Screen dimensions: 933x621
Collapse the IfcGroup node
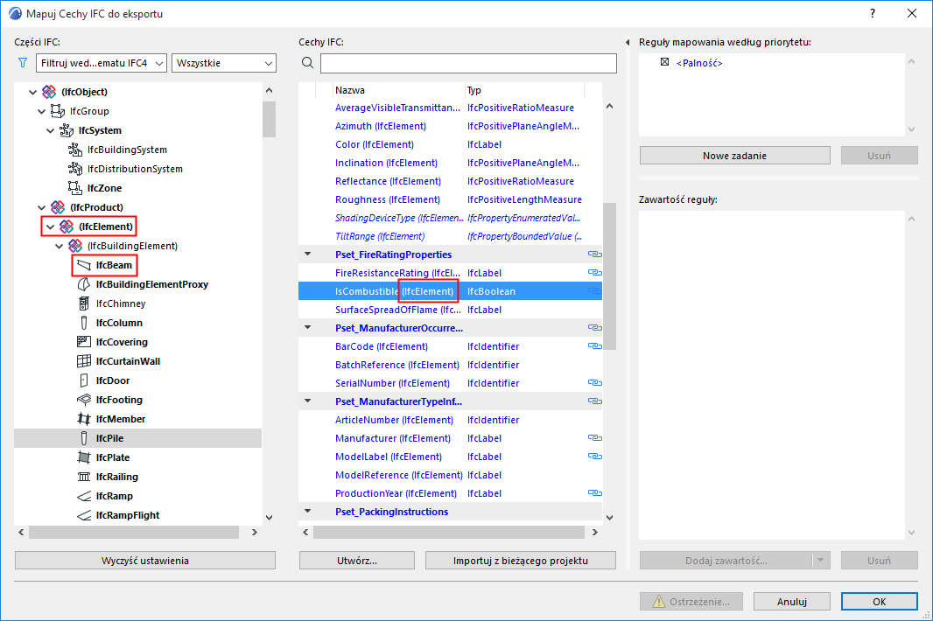pos(42,111)
